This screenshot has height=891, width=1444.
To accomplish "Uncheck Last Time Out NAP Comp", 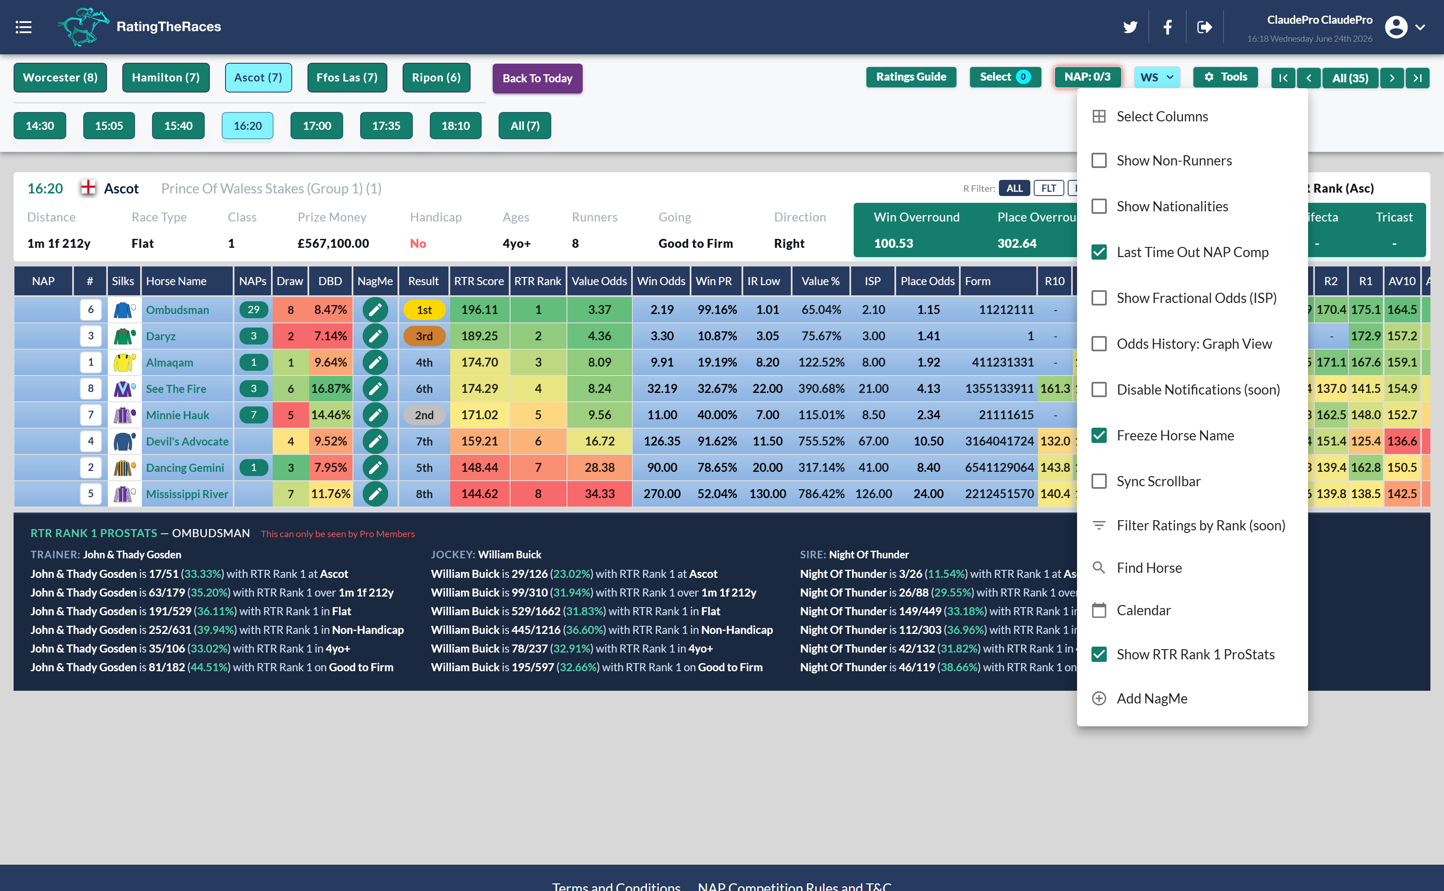I will click(1098, 252).
